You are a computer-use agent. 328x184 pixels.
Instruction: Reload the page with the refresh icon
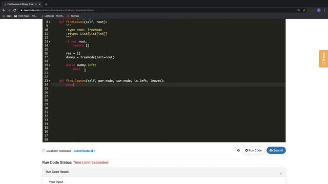(x=15, y=10)
